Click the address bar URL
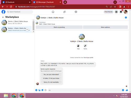131x98 pixels. tap(37, 7)
